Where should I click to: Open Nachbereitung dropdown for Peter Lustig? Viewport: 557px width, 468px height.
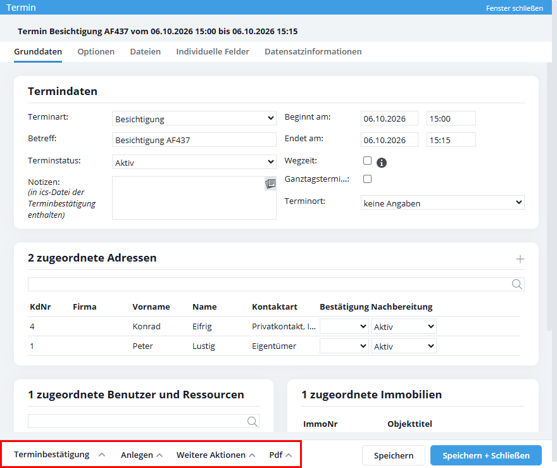(x=404, y=346)
